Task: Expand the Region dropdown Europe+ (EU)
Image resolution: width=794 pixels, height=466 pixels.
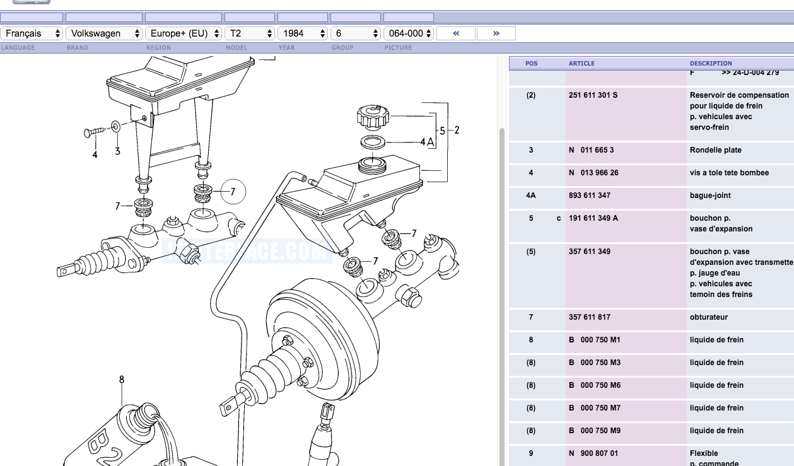Action: click(x=183, y=33)
